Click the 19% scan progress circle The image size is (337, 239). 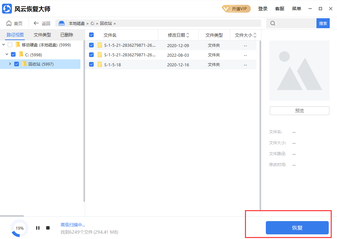click(x=19, y=228)
